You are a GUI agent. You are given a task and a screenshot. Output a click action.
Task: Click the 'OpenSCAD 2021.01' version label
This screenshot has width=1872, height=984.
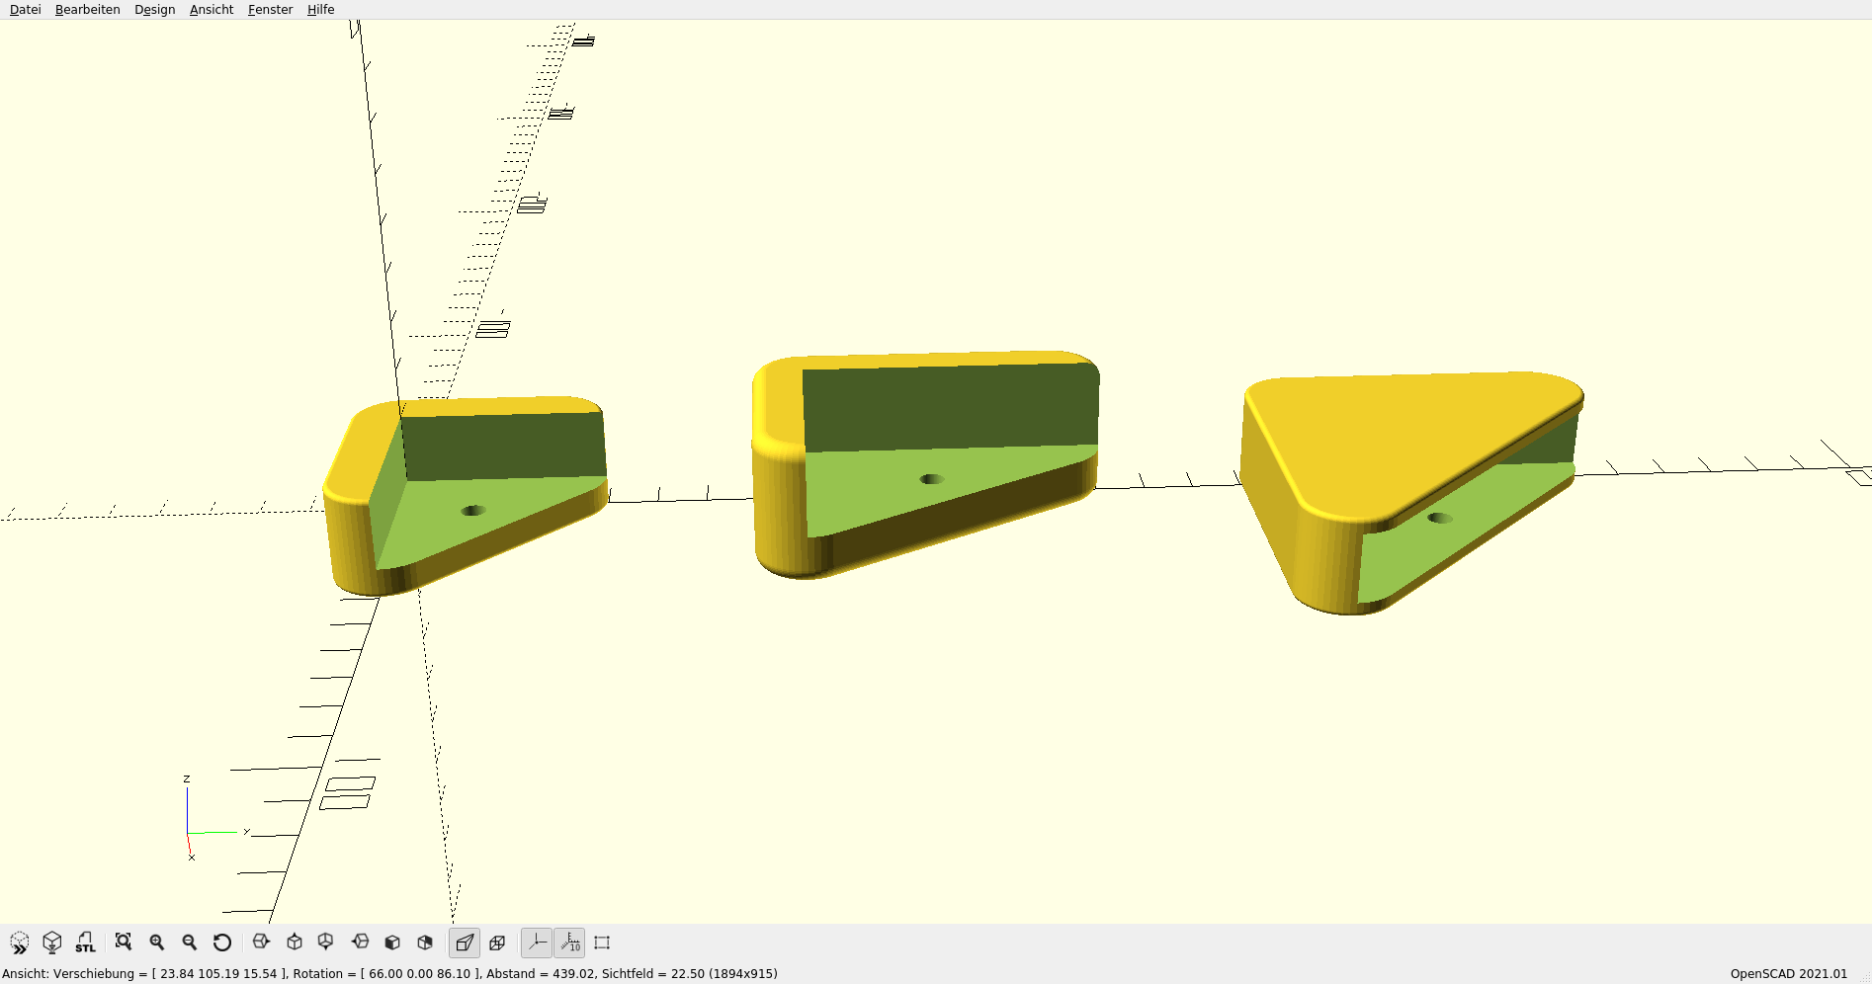click(x=1789, y=974)
